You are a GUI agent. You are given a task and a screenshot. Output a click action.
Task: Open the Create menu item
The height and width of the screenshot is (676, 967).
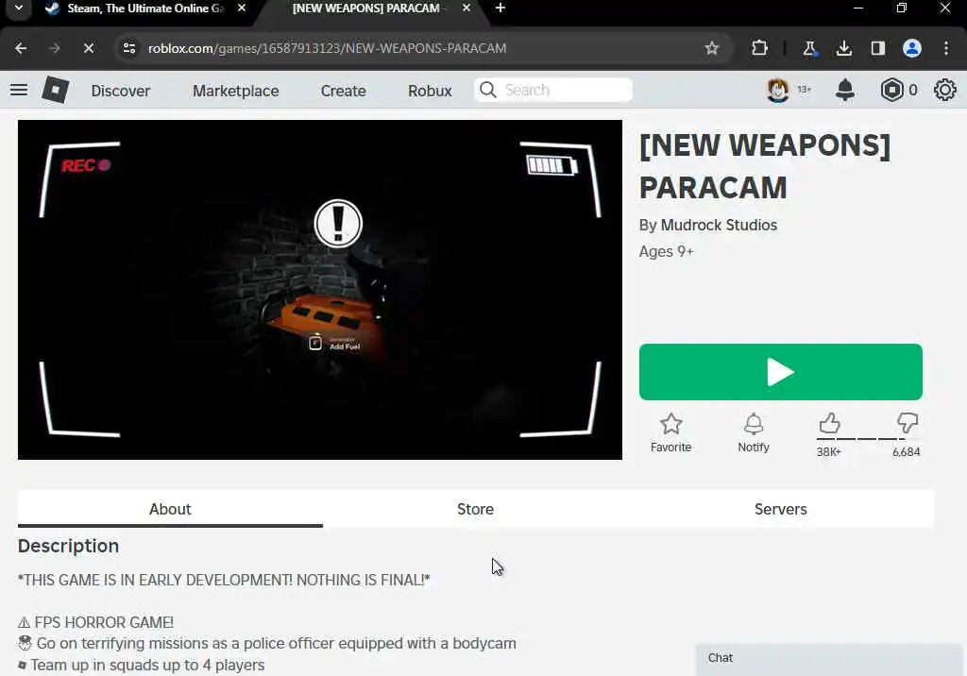coord(343,91)
